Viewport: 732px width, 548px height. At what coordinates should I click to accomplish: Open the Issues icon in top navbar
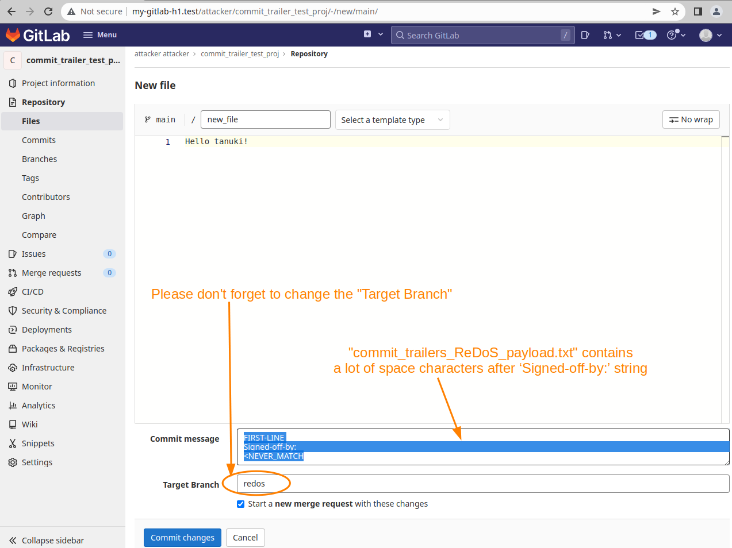585,35
